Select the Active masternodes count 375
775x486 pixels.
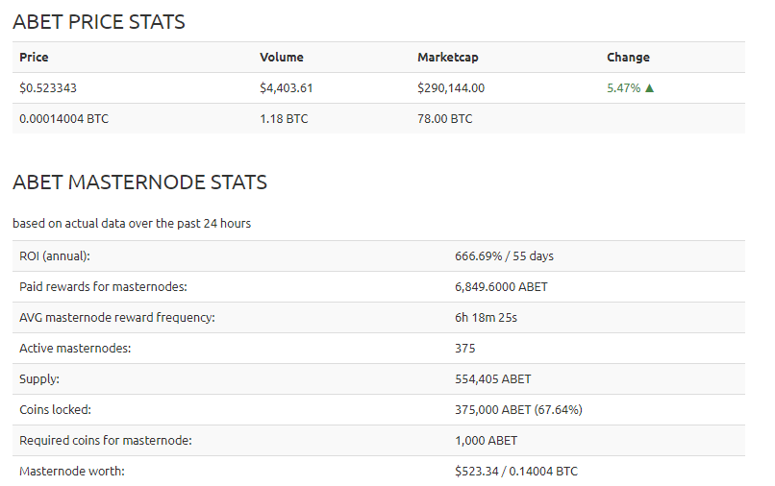(x=465, y=349)
